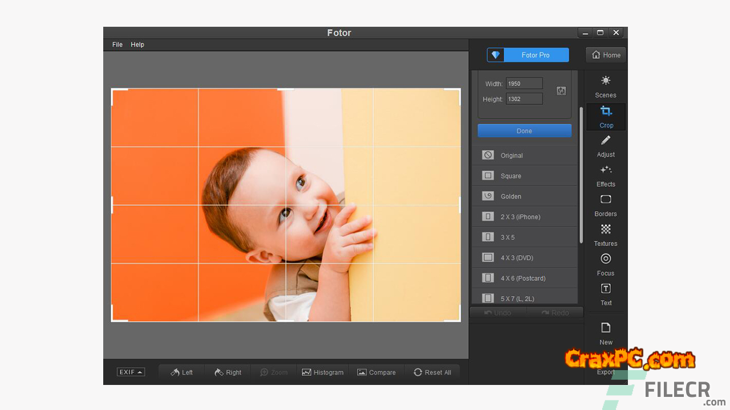Open the Effects sparkle tool
The height and width of the screenshot is (410, 730).
point(606,175)
